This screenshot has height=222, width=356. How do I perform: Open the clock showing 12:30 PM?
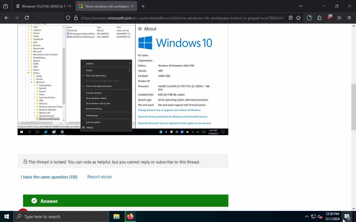(x=332, y=216)
